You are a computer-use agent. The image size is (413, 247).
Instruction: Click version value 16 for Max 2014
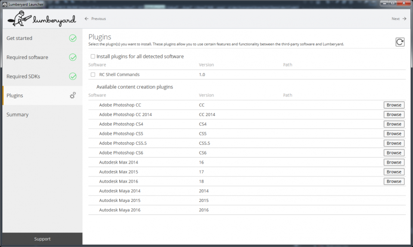(201, 162)
